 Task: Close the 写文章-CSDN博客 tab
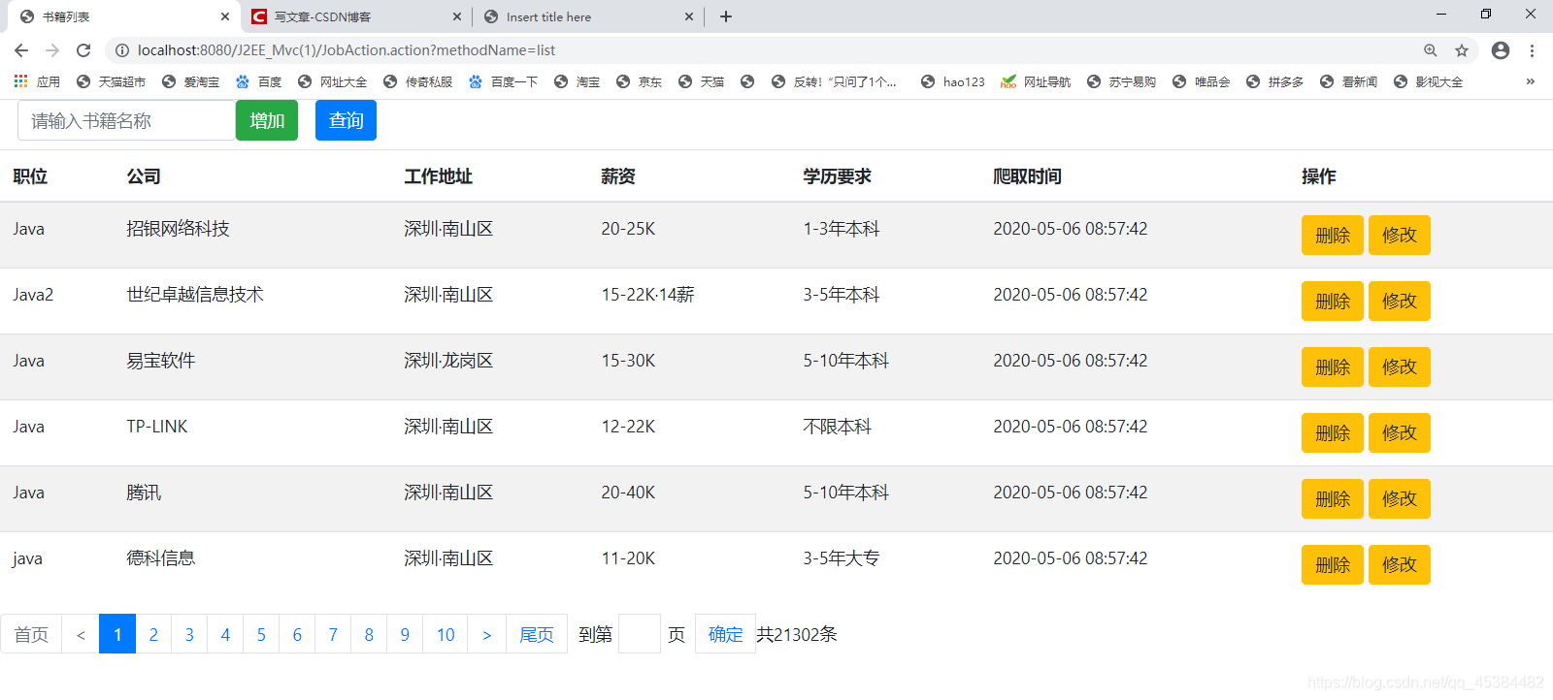[457, 16]
